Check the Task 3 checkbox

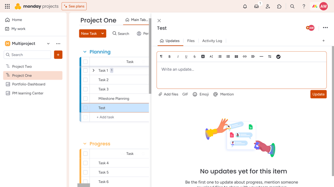tap(86, 89)
